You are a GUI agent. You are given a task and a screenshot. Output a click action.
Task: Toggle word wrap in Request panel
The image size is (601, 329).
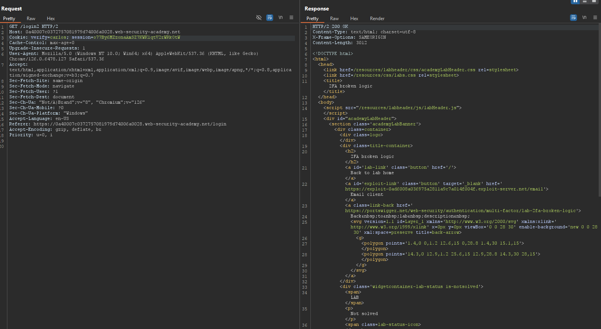[270, 17]
